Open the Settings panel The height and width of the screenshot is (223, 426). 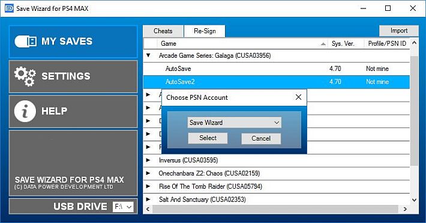click(x=73, y=76)
